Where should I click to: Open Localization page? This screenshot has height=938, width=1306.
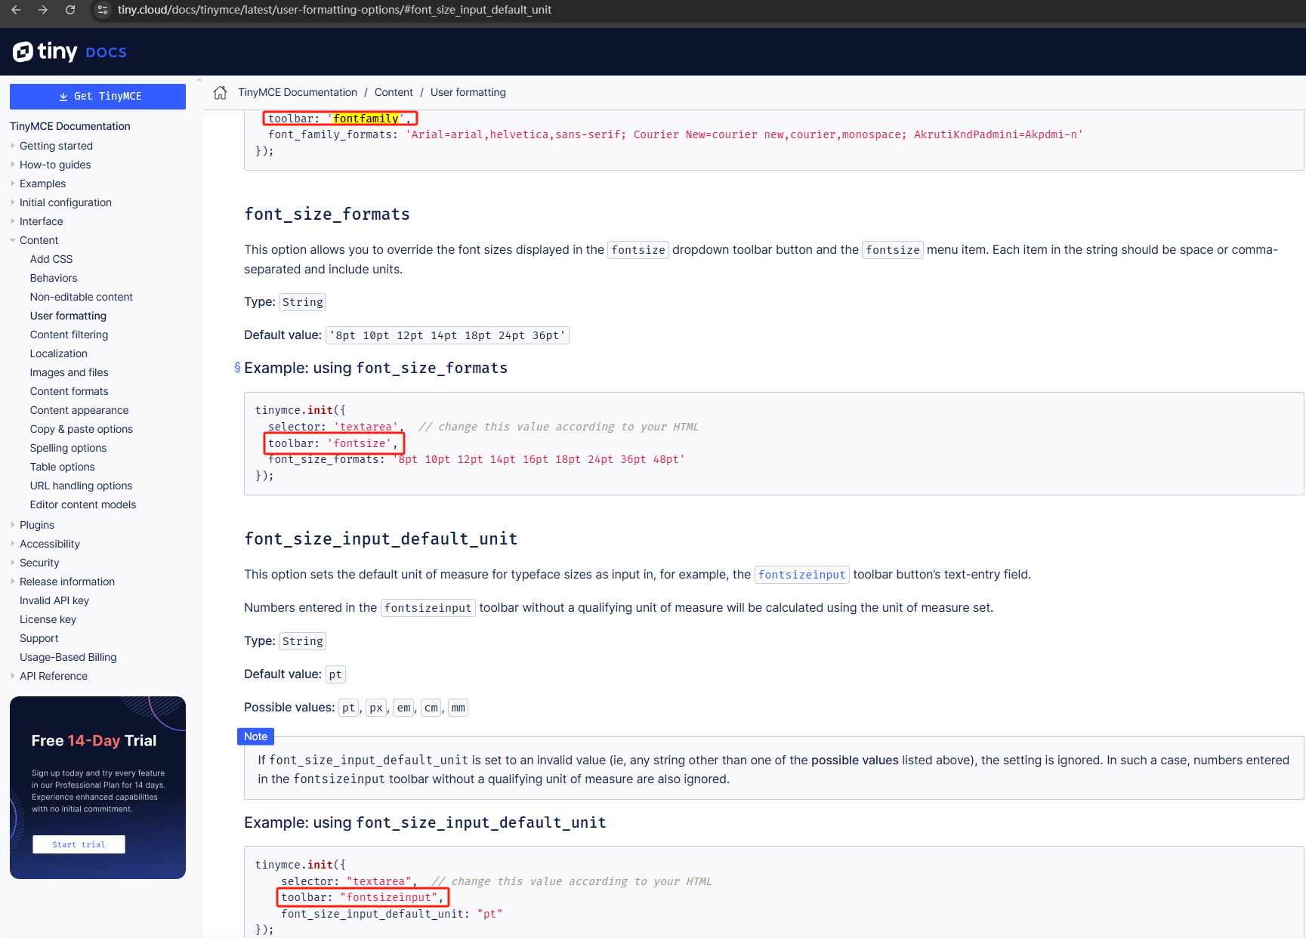pos(59,353)
